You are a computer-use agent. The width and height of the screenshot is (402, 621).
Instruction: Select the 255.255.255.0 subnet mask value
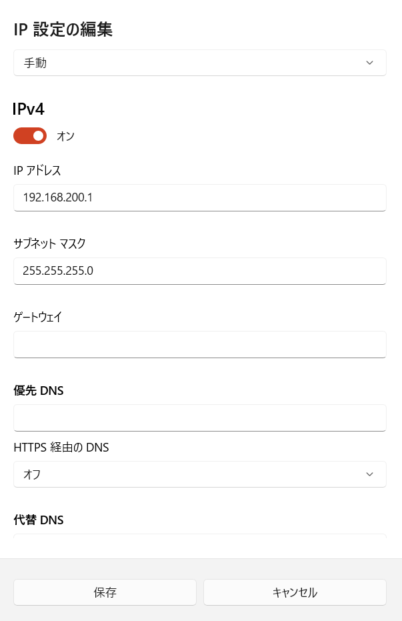tap(200, 271)
